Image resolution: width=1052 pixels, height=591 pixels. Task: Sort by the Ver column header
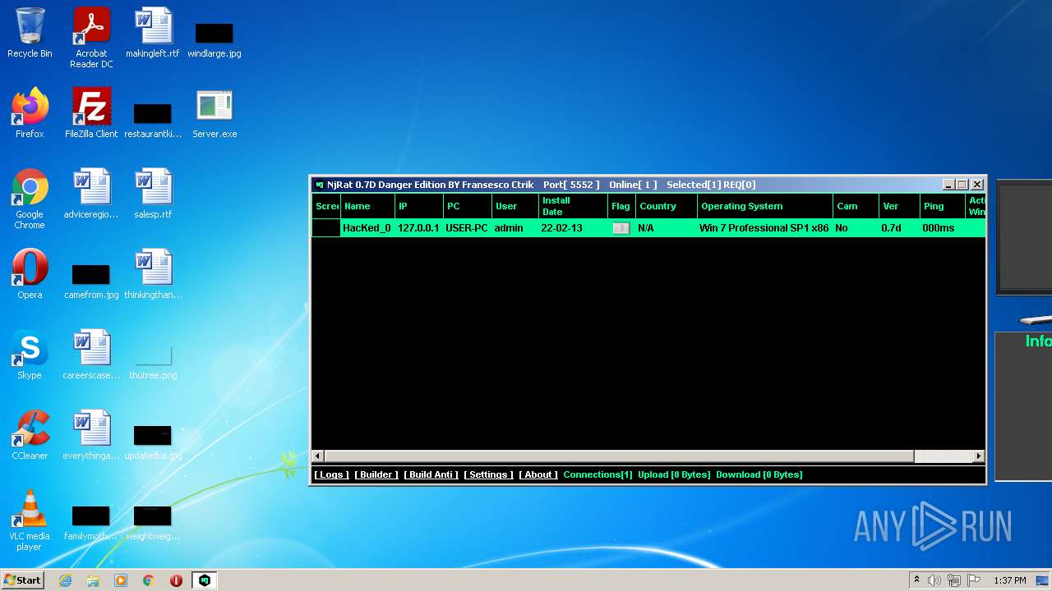(x=899, y=206)
